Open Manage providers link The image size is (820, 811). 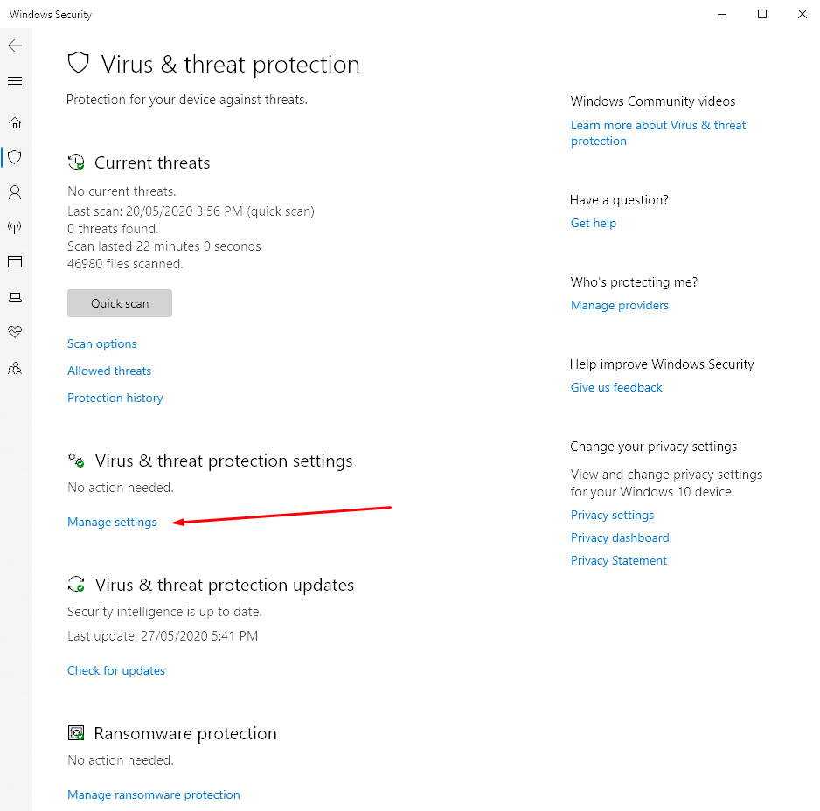pyautogui.click(x=620, y=305)
